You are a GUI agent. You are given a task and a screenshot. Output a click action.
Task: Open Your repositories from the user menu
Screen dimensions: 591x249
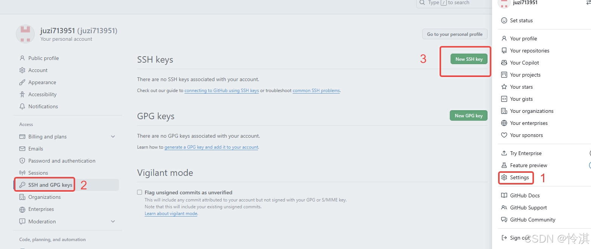529,51
